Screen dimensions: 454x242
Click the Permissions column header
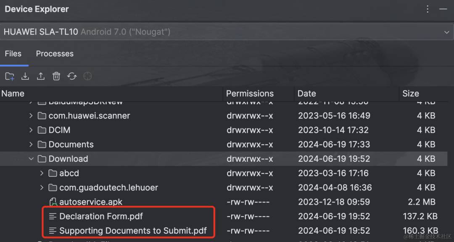click(x=250, y=94)
